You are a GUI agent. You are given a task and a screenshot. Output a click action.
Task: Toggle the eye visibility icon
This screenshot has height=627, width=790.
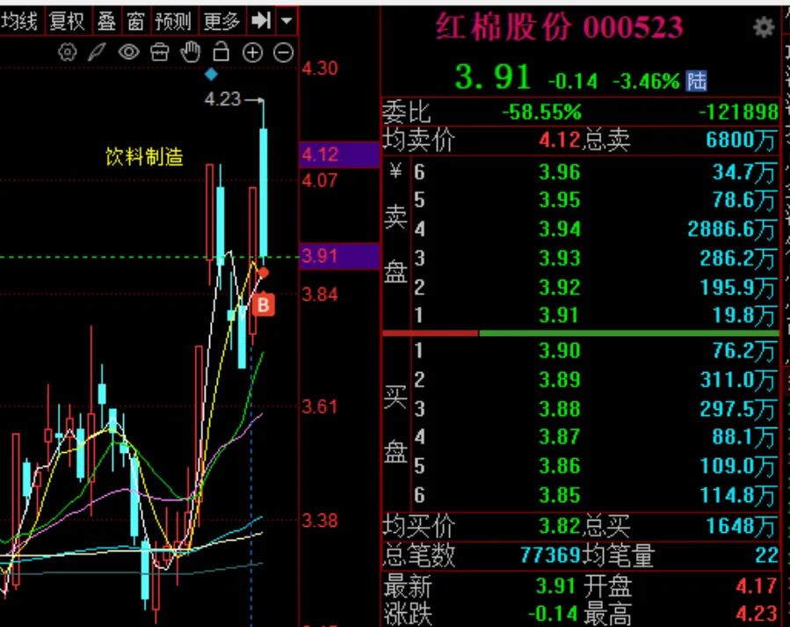(x=129, y=53)
